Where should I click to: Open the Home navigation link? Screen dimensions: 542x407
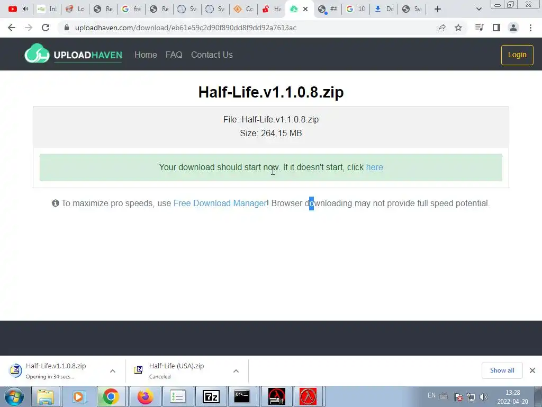(146, 55)
